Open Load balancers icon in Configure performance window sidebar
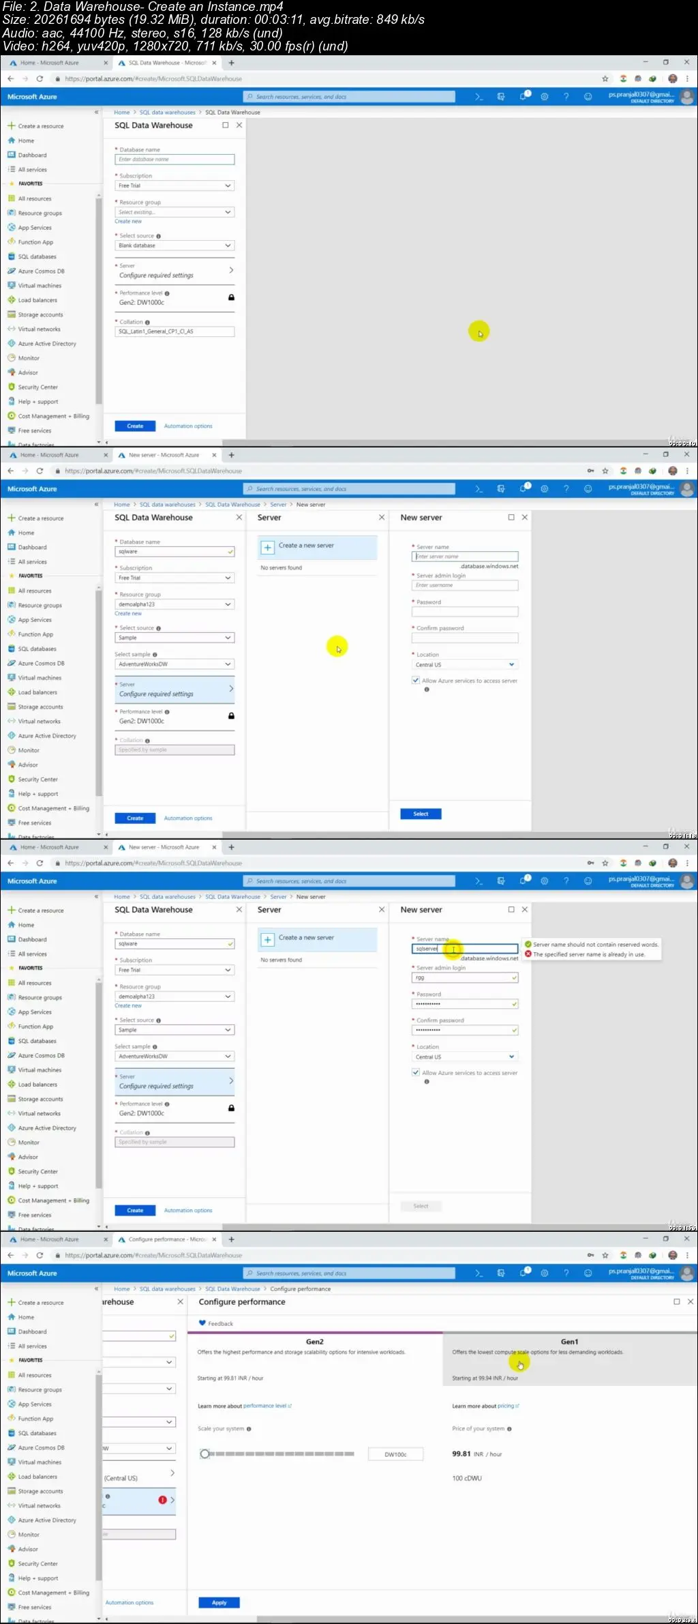This screenshot has height=1624, width=698. pyautogui.click(x=12, y=1476)
